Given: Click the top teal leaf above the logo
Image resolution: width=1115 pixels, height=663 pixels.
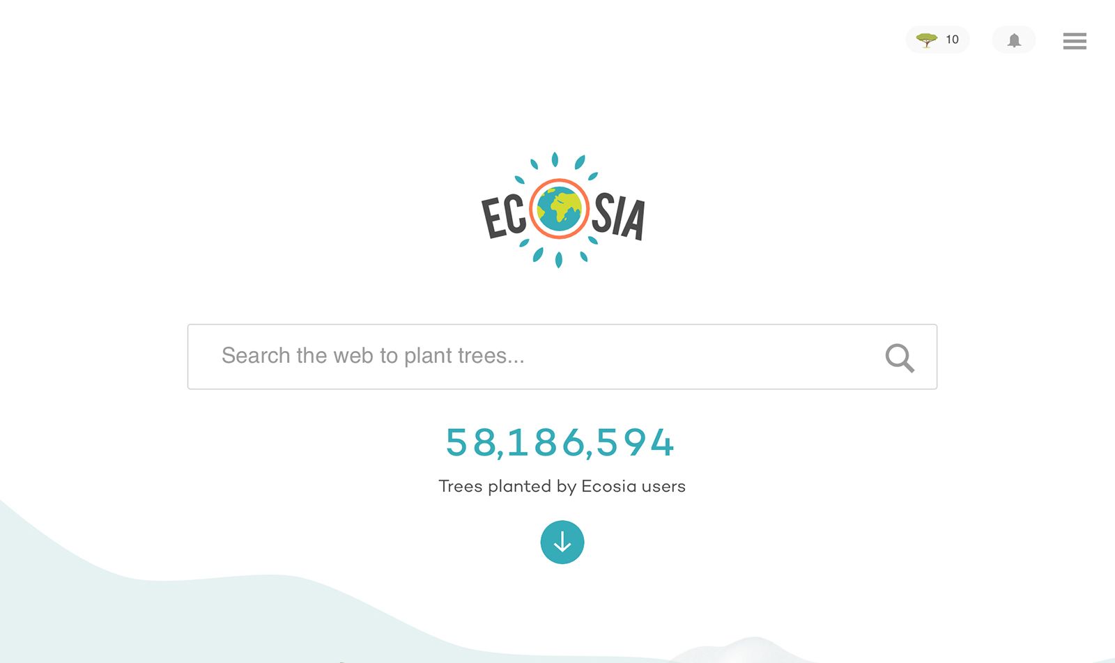Looking at the screenshot, I should click(x=555, y=159).
